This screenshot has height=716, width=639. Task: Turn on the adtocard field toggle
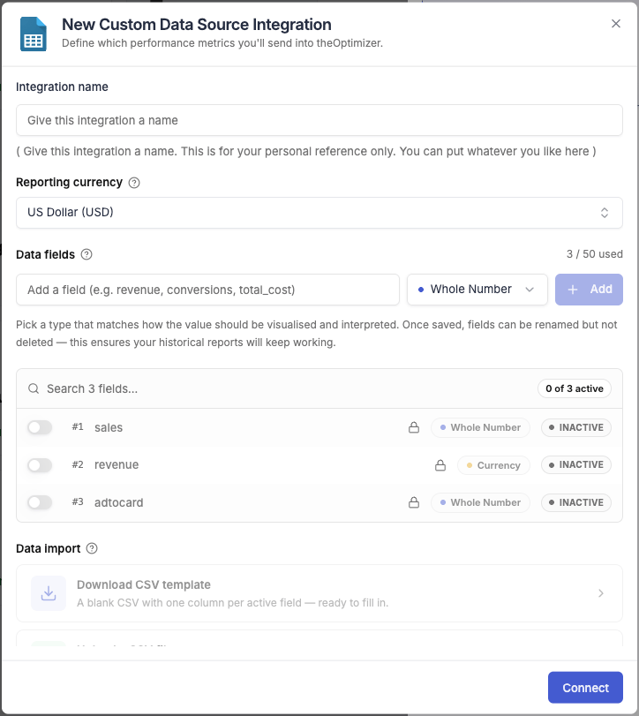click(x=40, y=502)
